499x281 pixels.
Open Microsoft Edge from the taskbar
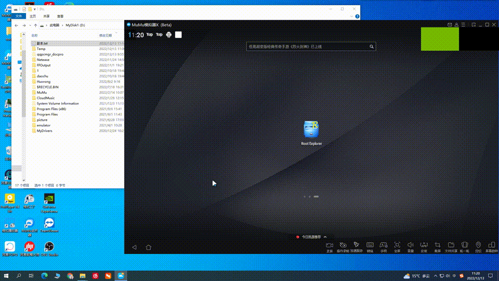pyautogui.click(x=44, y=276)
